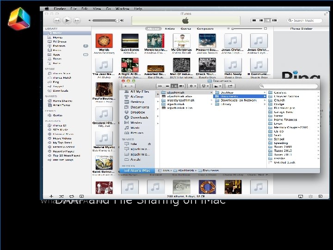Open Pictures in the Finder sidebar
This screenshot has width=333, height=250.
(137, 133)
